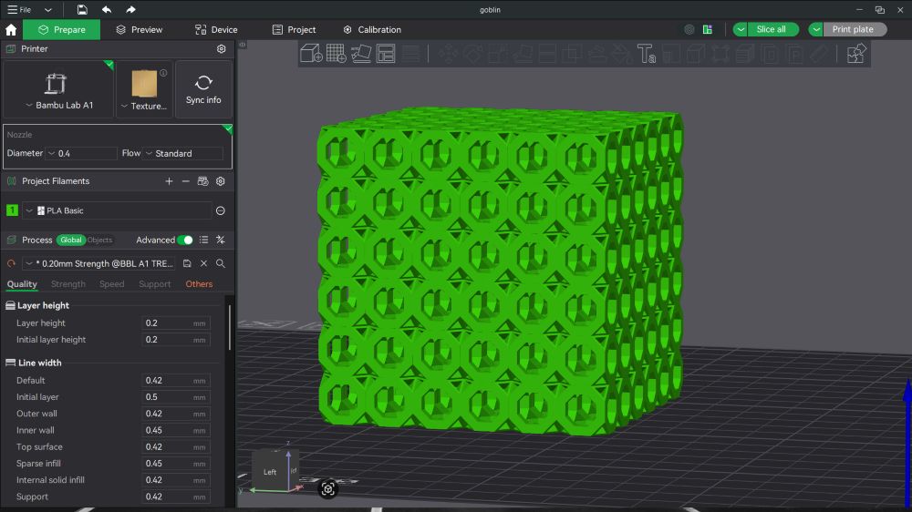Screen dimensions: 912x512
Task: Open process settings list icon
Action: (x=203, y=240)
